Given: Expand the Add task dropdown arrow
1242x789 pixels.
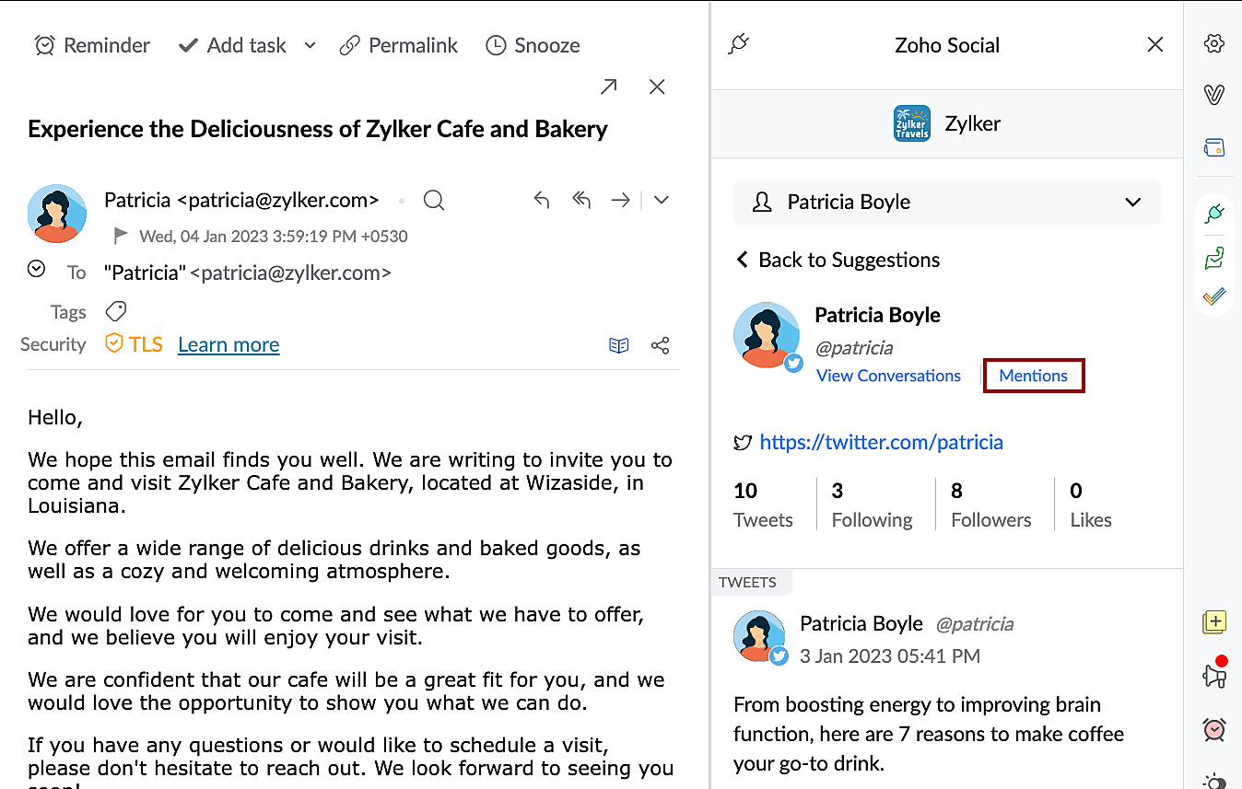Looking at the screenshot, I should [x=310, y=45].
